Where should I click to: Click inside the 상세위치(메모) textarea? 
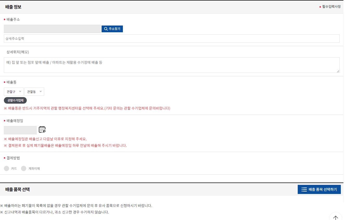171,65
